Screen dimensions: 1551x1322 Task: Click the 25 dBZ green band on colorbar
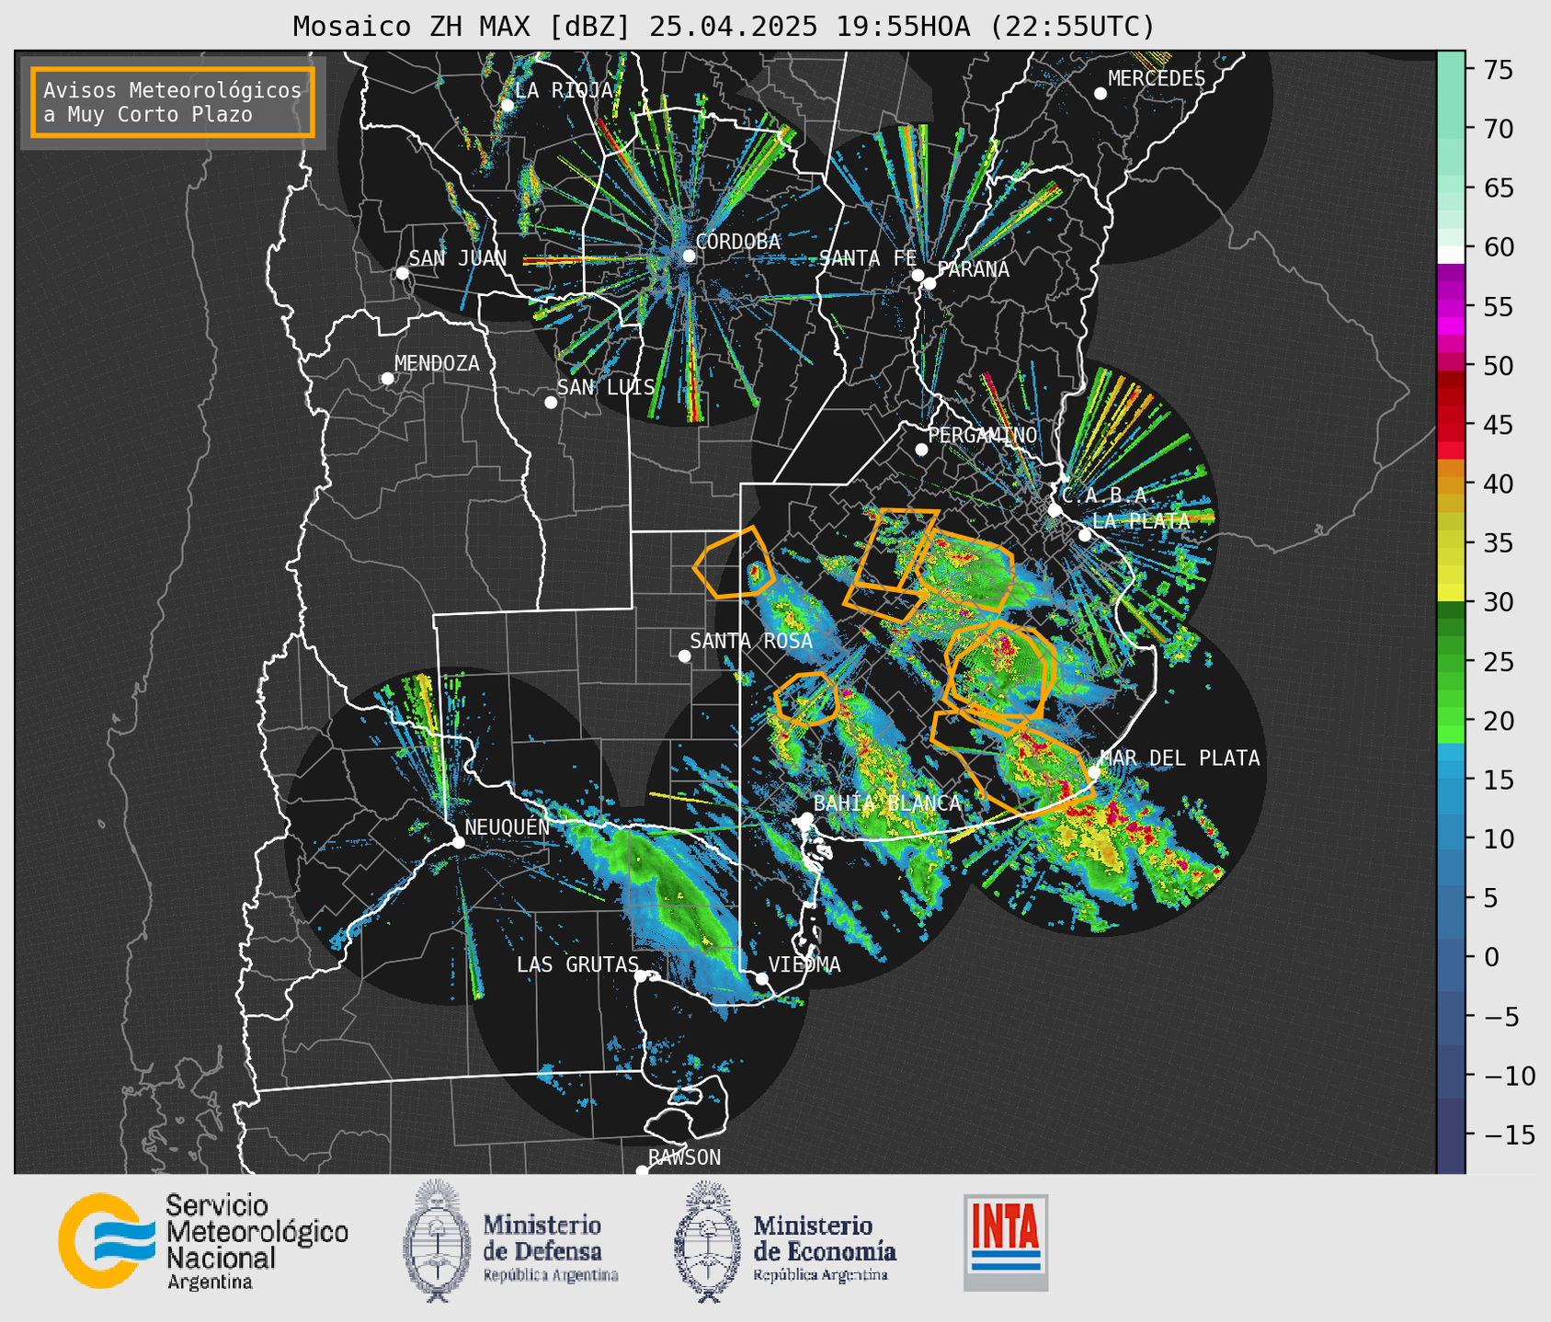click(1451, 662)
